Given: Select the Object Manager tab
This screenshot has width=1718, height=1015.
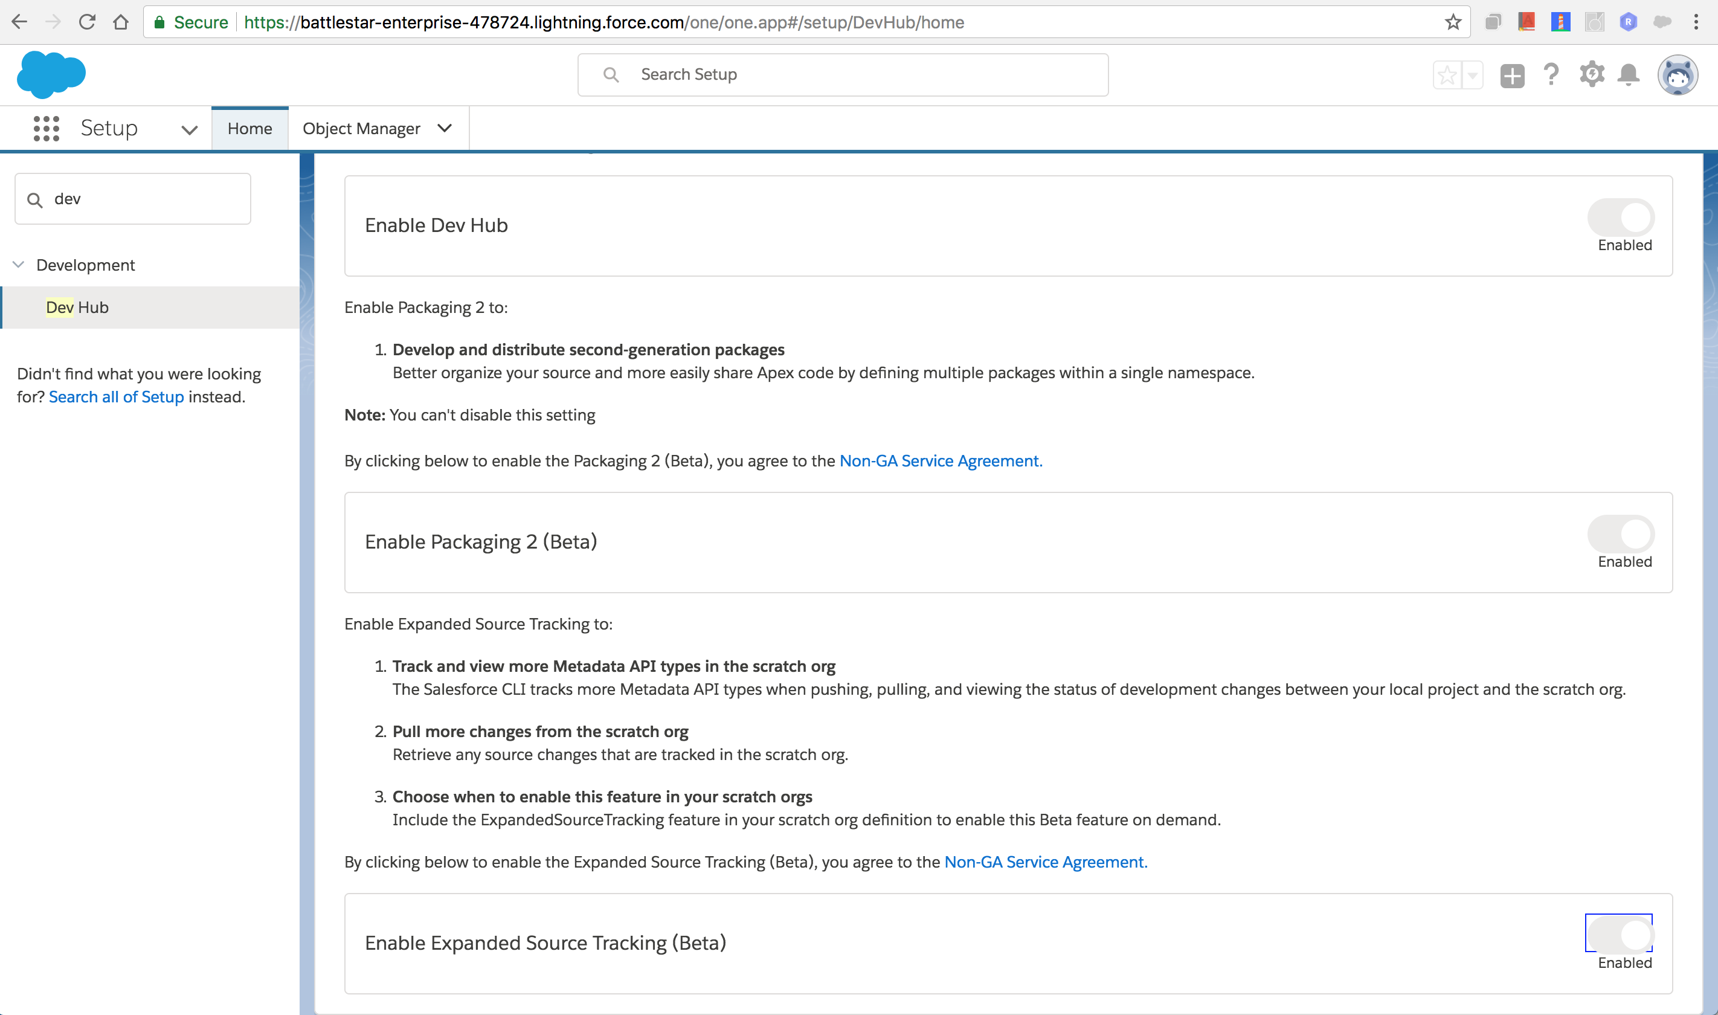Looking at the screenshot, I should (x=361, y=129).
